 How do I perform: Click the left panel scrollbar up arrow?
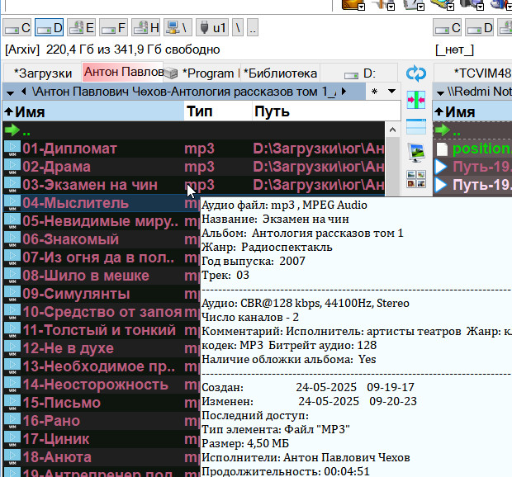coord(393,130)
